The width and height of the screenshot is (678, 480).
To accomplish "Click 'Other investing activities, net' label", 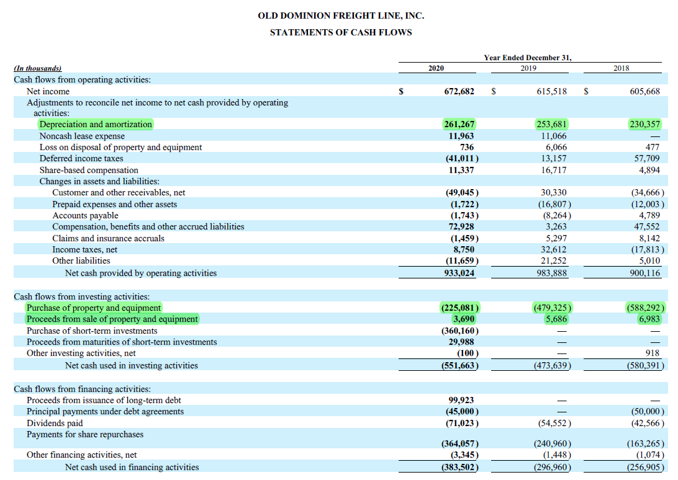I will point(81,353).
